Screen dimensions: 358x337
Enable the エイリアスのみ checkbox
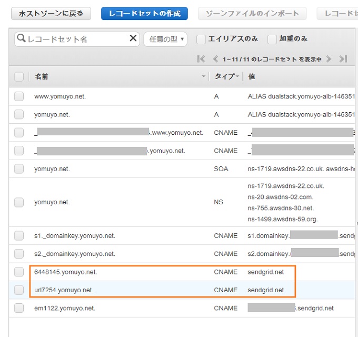[x=201, y=39]
